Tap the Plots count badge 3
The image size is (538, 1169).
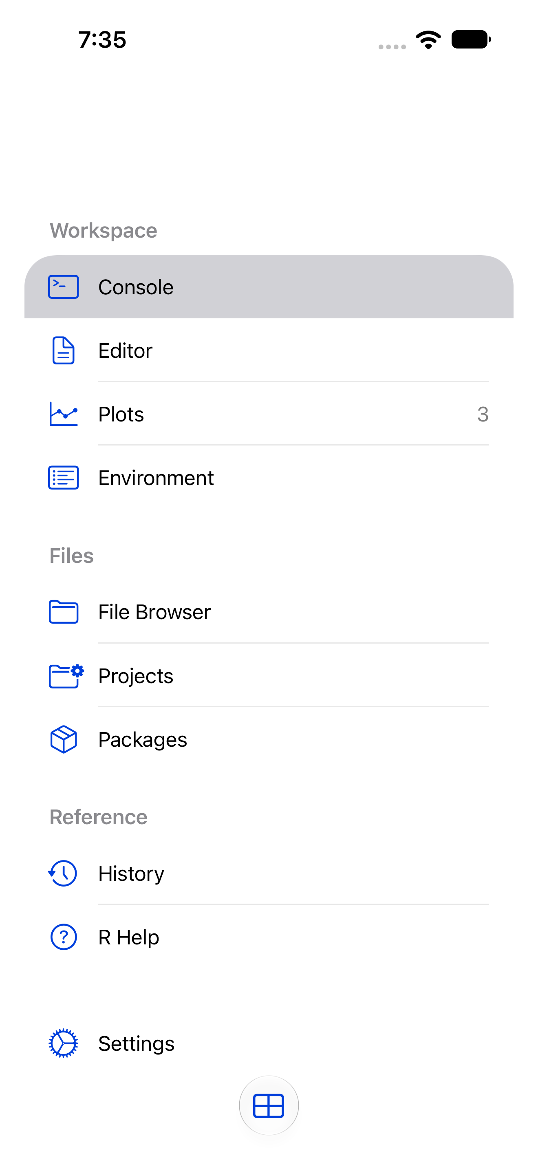(483, 414)
